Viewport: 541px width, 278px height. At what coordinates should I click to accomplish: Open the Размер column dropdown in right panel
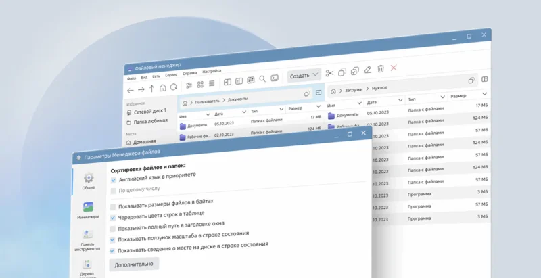point(484,94)
